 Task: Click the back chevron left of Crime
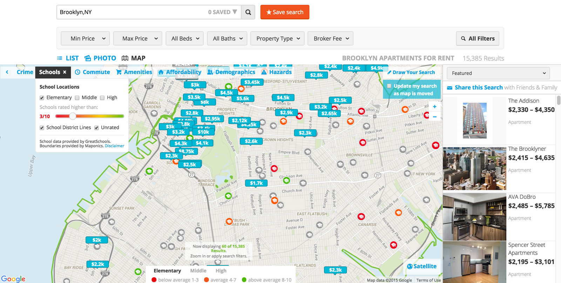tap(7, 72)
